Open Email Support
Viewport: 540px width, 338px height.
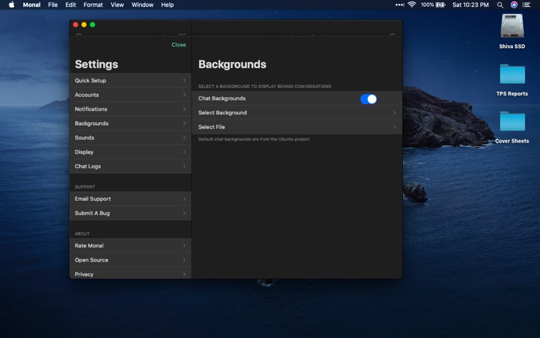[x=130, y=199]
